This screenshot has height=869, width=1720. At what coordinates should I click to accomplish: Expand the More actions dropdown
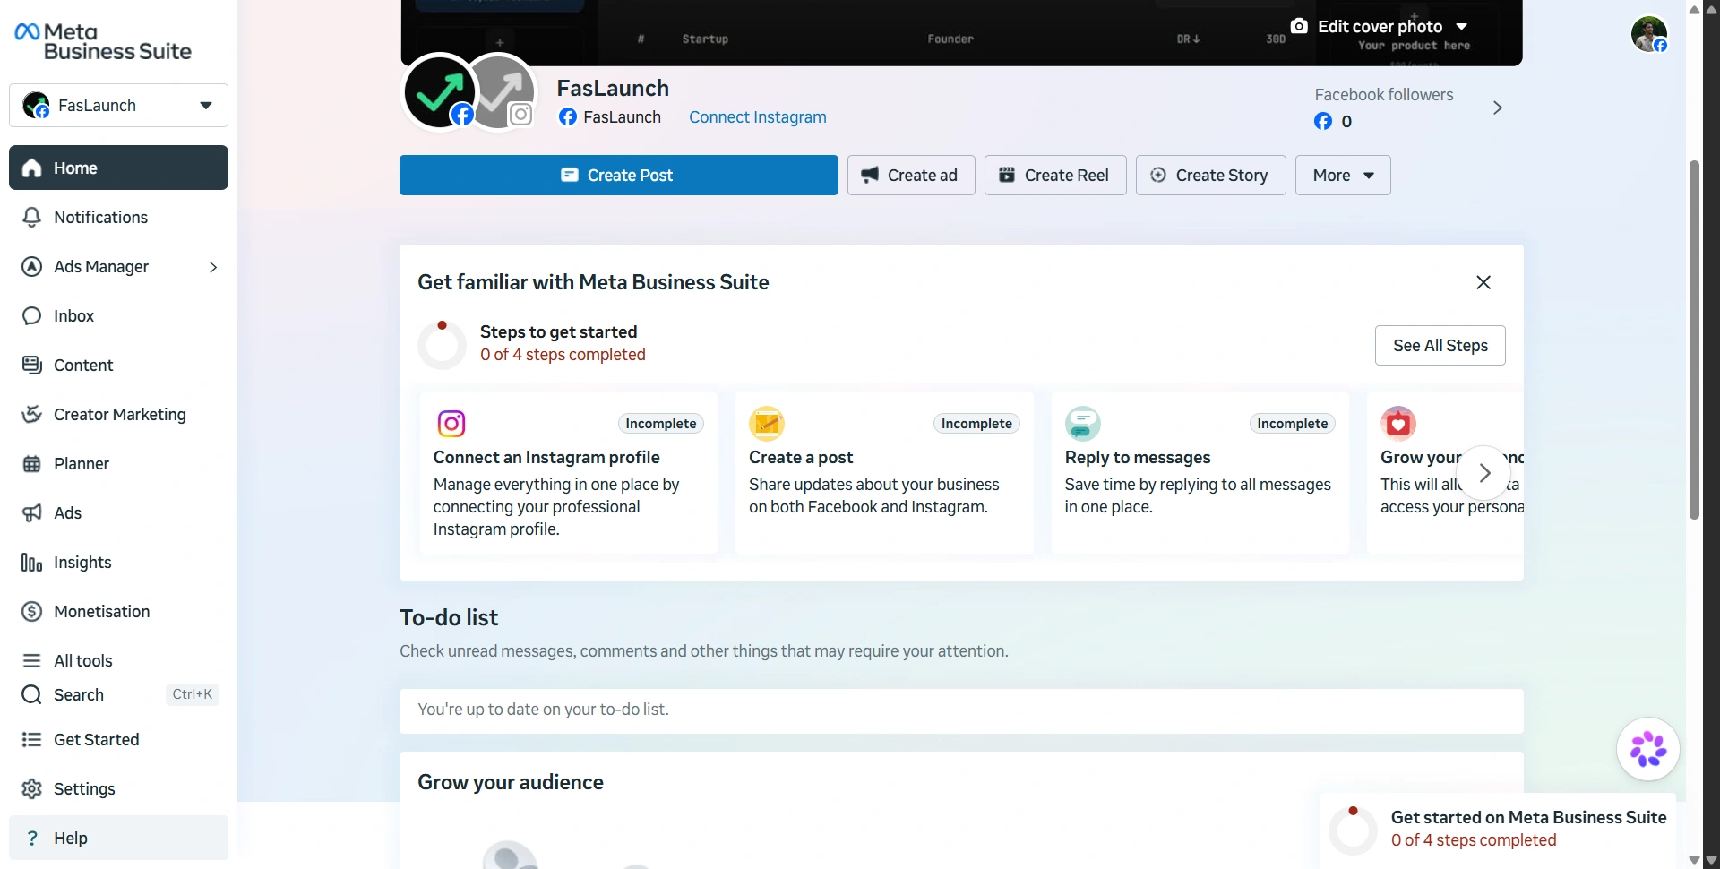[x=1343, y=176]
